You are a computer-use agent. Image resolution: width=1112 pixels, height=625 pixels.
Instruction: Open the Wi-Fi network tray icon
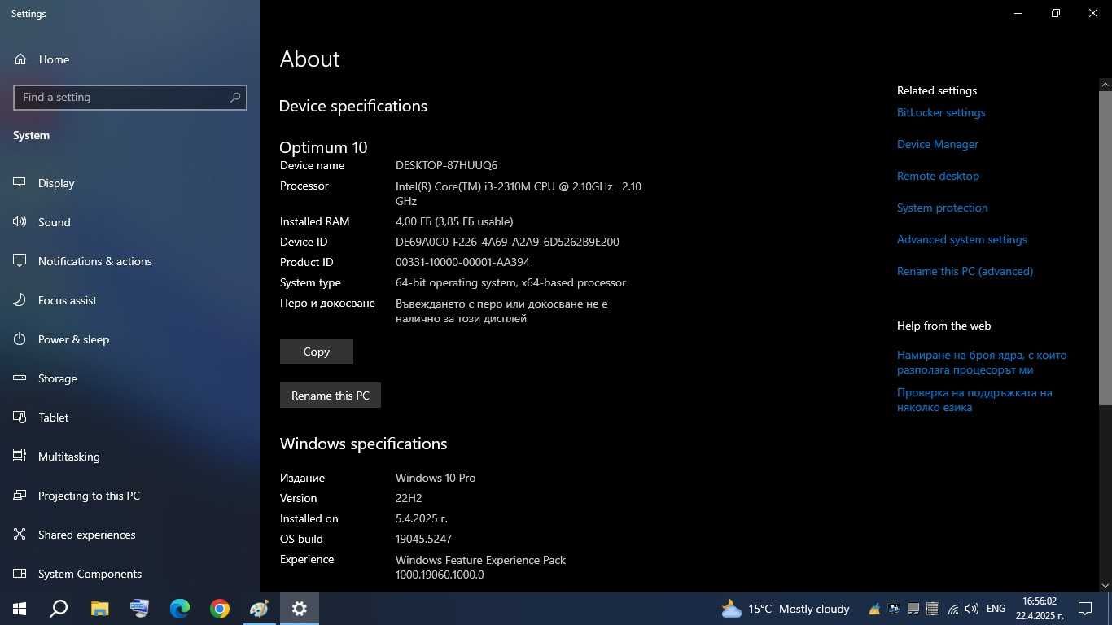coord(952,609)
